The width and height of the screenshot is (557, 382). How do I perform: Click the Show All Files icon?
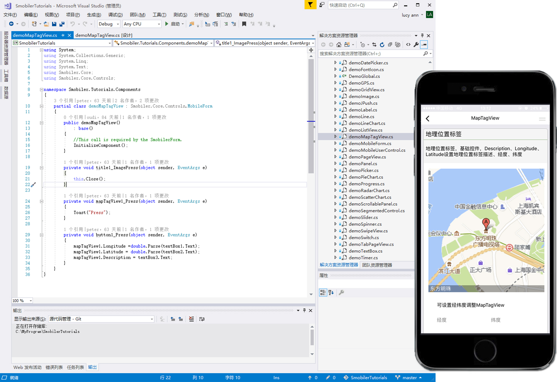(x=397, y=45)
